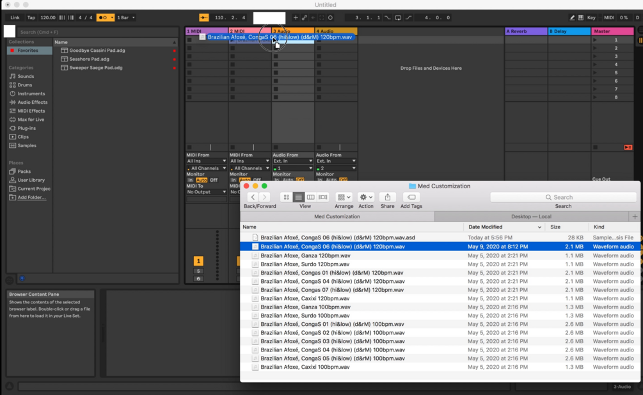The image size is (643, 395).
Task: Toggle the Draw Mode pencil icon
Action: pyautogui.click(x=572, y=18)
